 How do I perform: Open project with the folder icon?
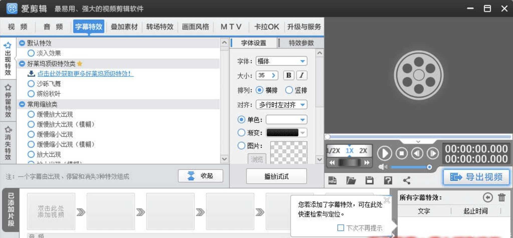351,180
